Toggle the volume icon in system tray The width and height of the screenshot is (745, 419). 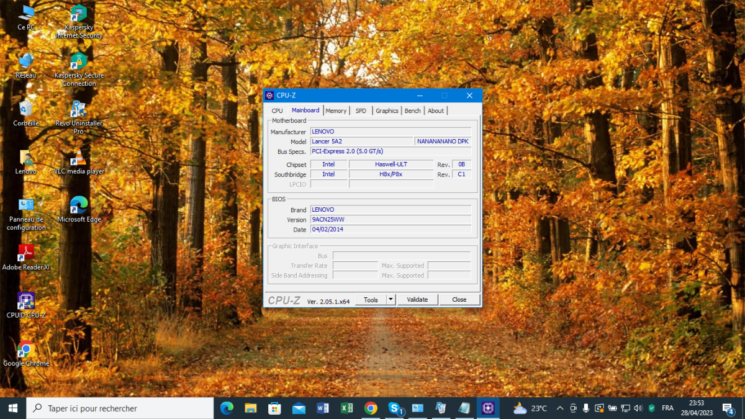point(638,408)
